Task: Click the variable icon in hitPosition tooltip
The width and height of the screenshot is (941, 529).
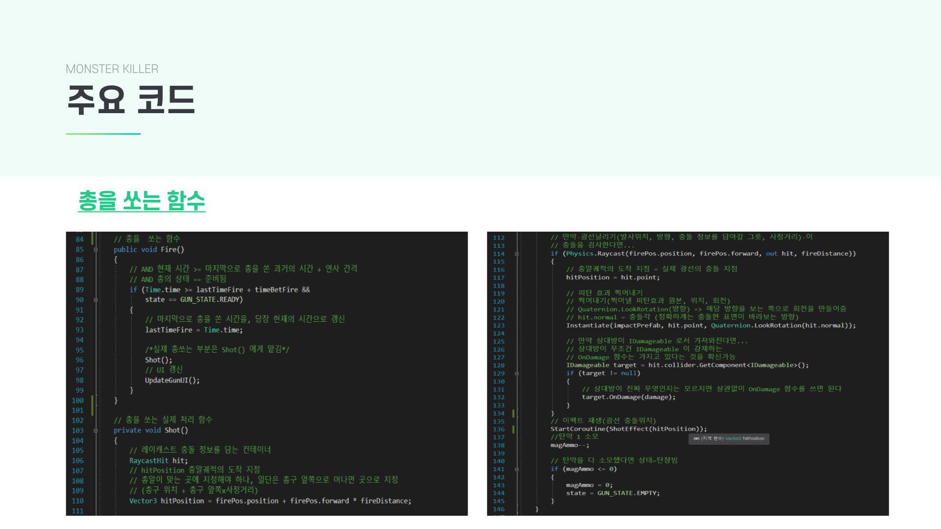Action: (696, 439)
